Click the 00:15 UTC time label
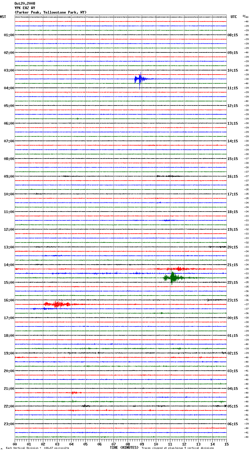 (233, 318)
